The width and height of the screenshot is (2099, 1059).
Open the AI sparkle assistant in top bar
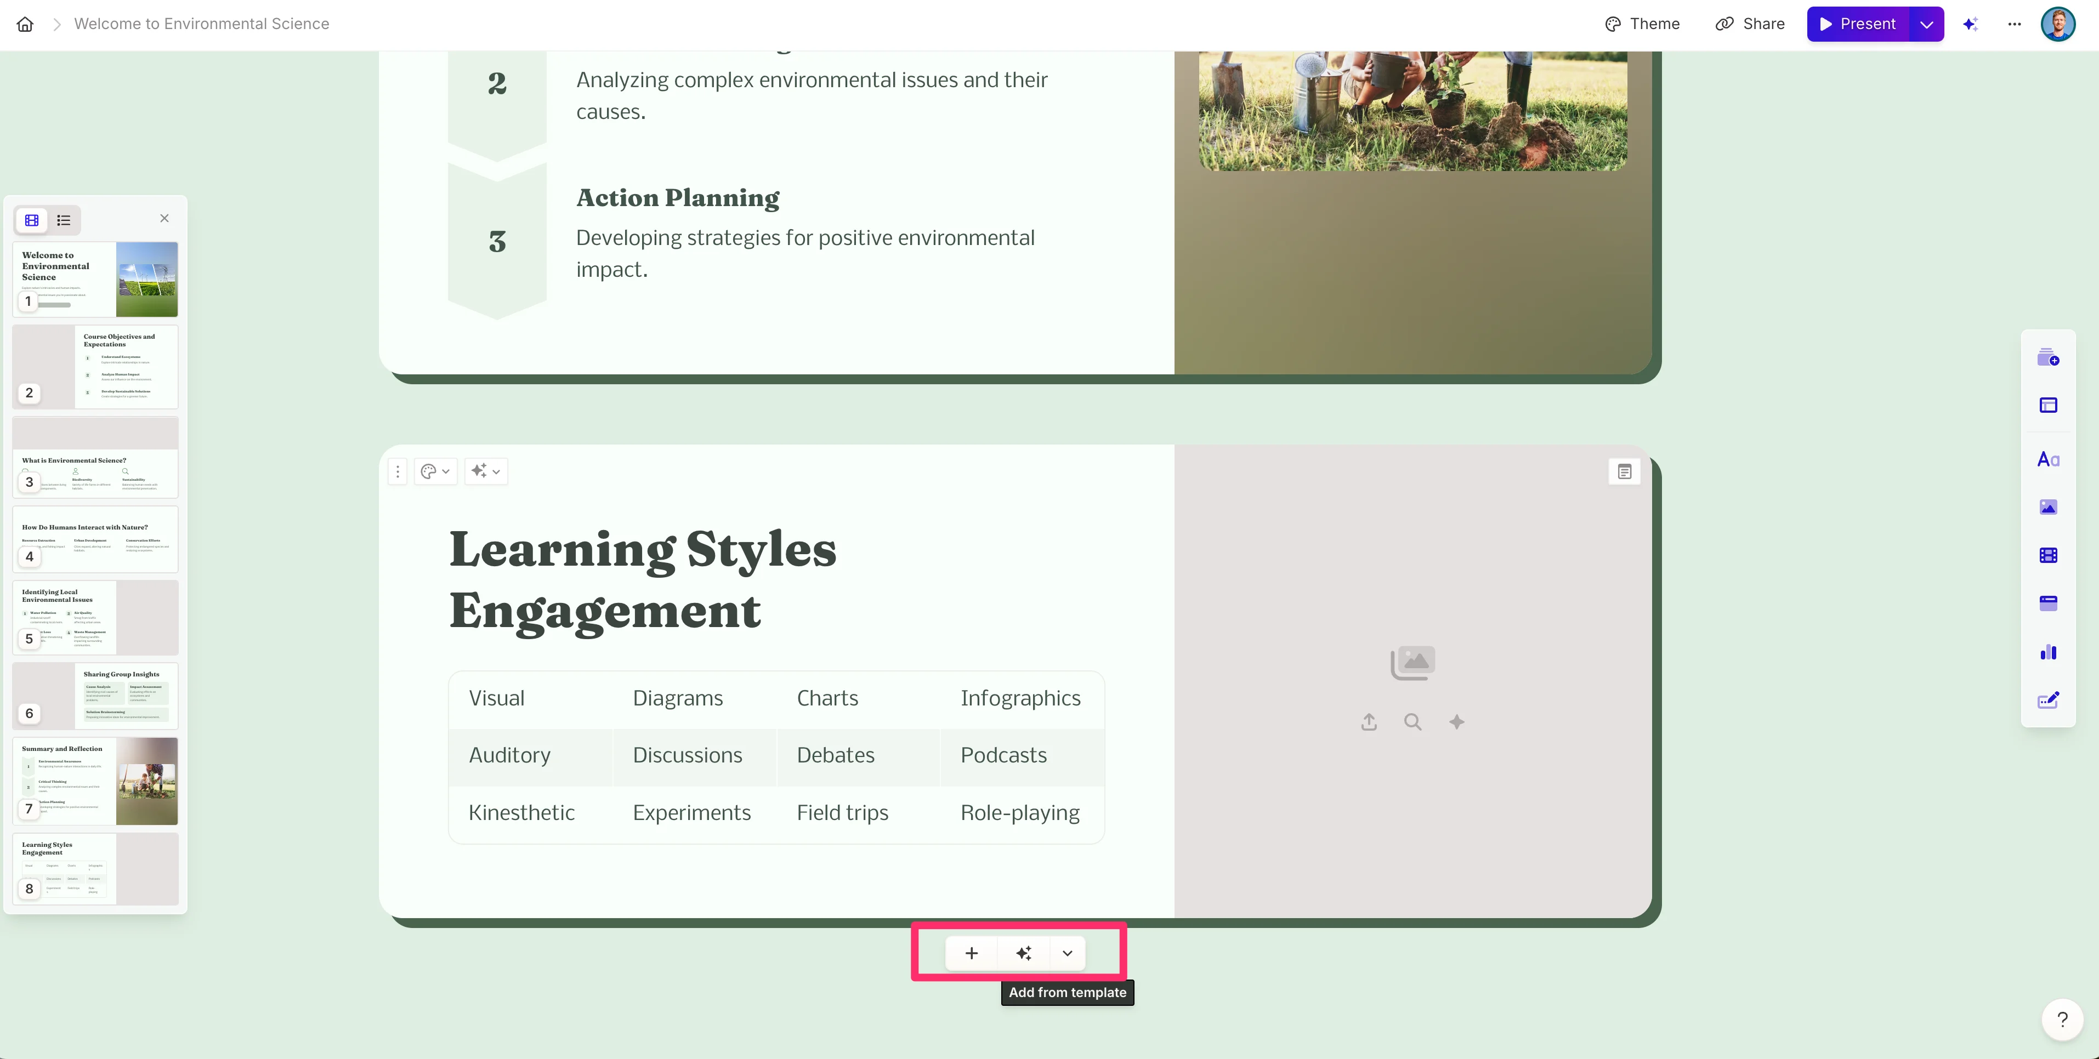1970,24
